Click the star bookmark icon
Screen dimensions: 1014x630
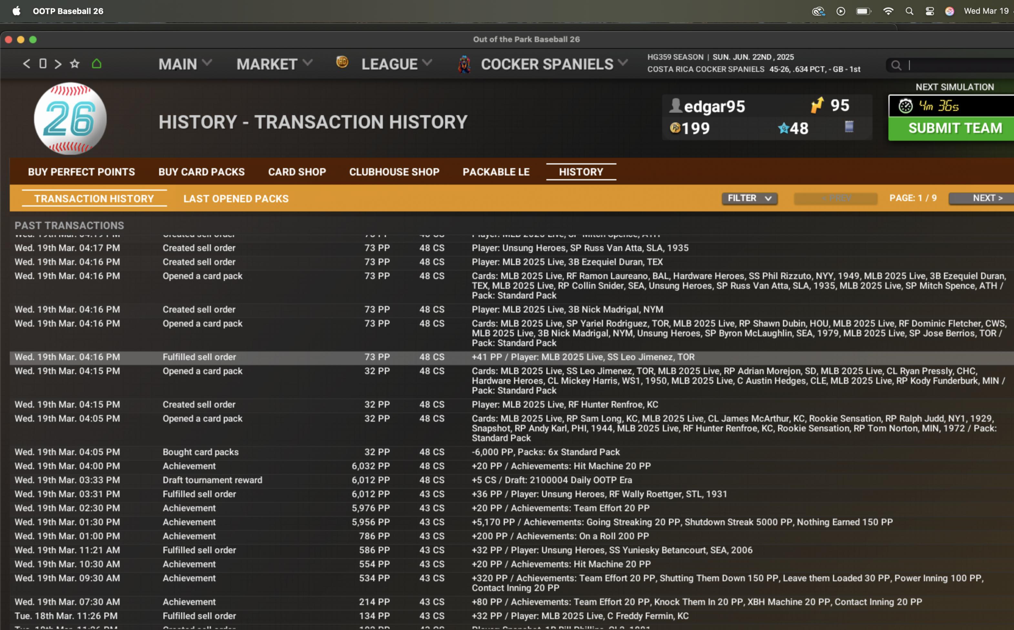pyautogui.click(x=75, y=64)
